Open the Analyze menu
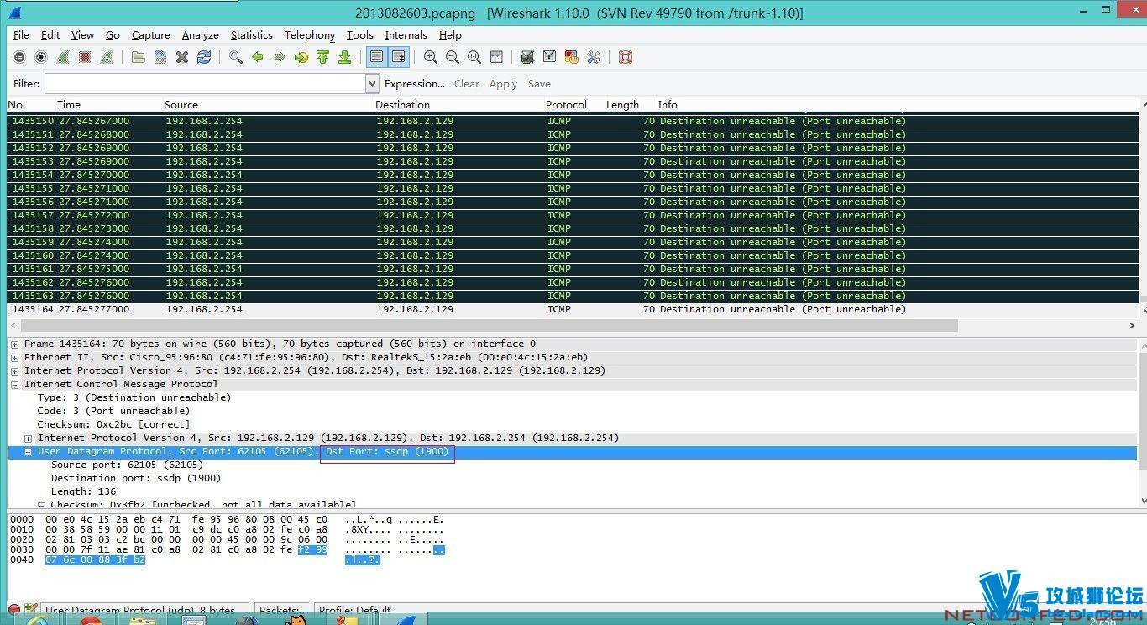 tap(201, 35)
